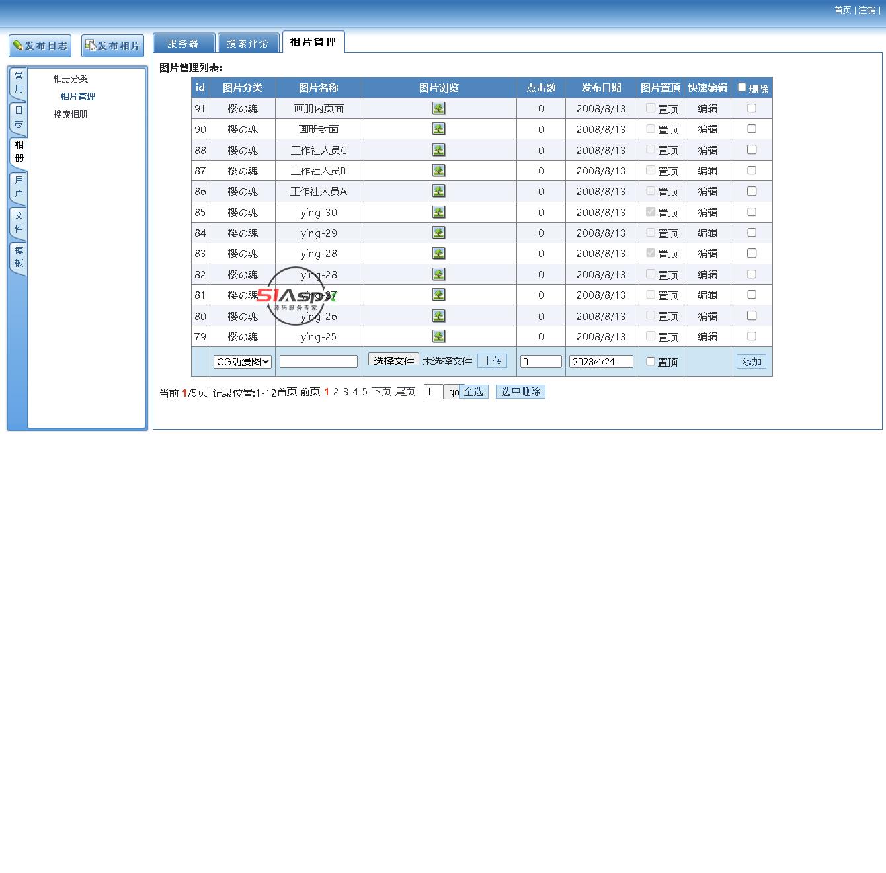The width and height of the screenshot is (886, 873).
Task: Open image preview icon for ying-30
Action: (438, 212)
